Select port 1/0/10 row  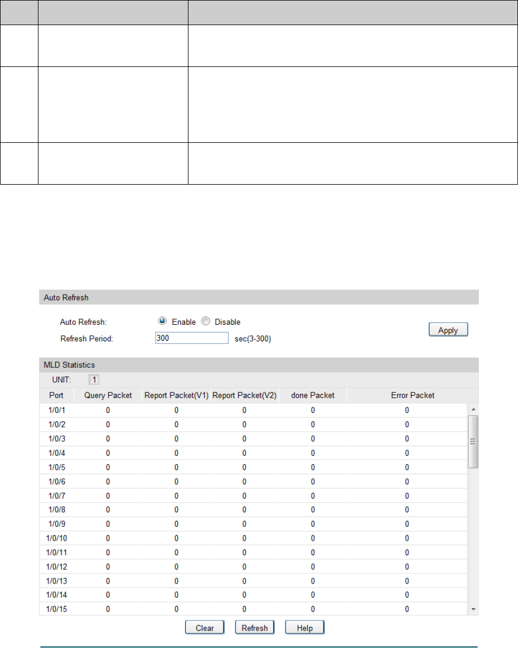click(254, 538)
